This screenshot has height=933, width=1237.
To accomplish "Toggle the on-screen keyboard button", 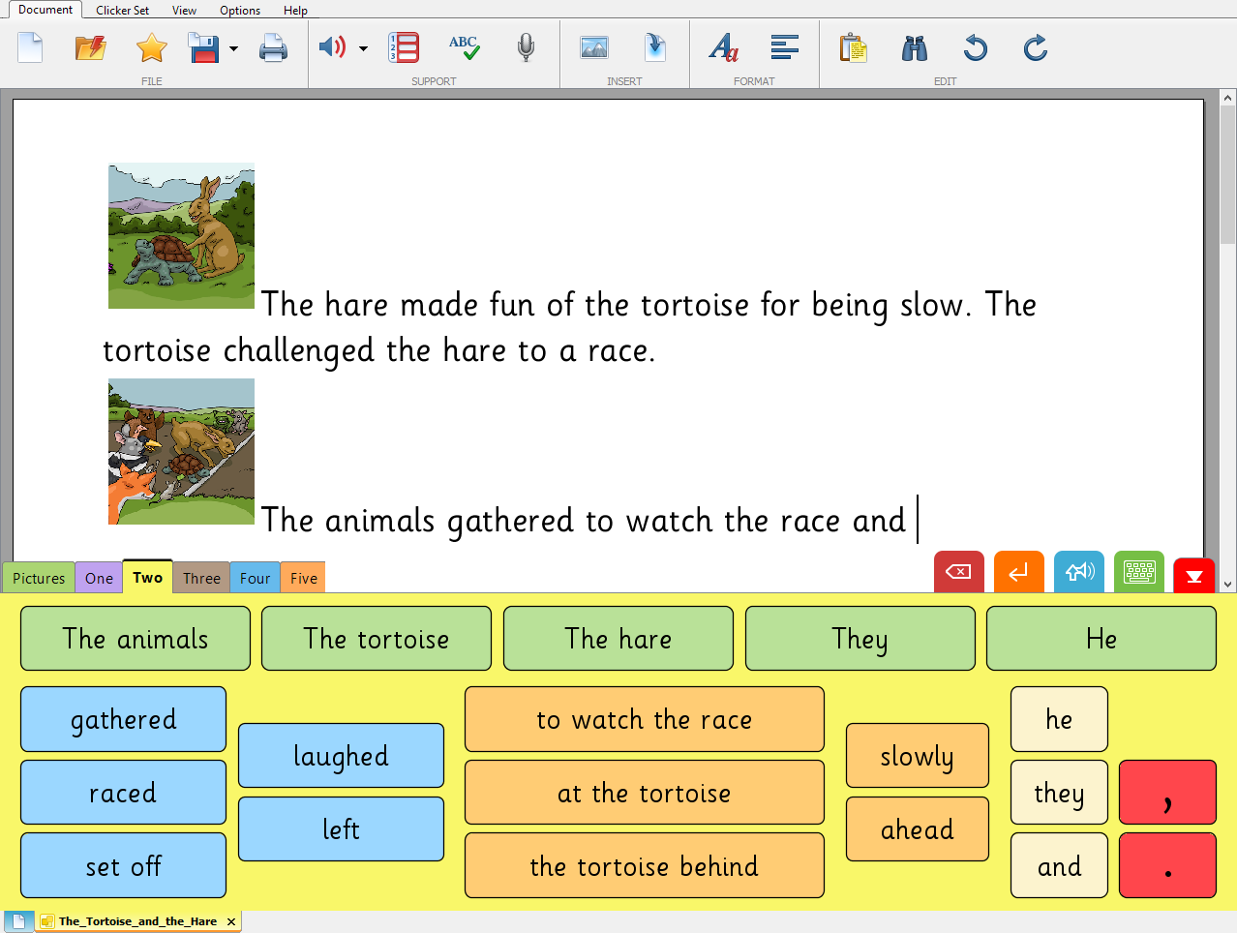I will click(x=1139, y=572).
